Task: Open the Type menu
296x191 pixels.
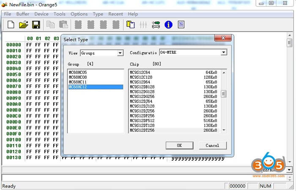Action: (98, 14)
